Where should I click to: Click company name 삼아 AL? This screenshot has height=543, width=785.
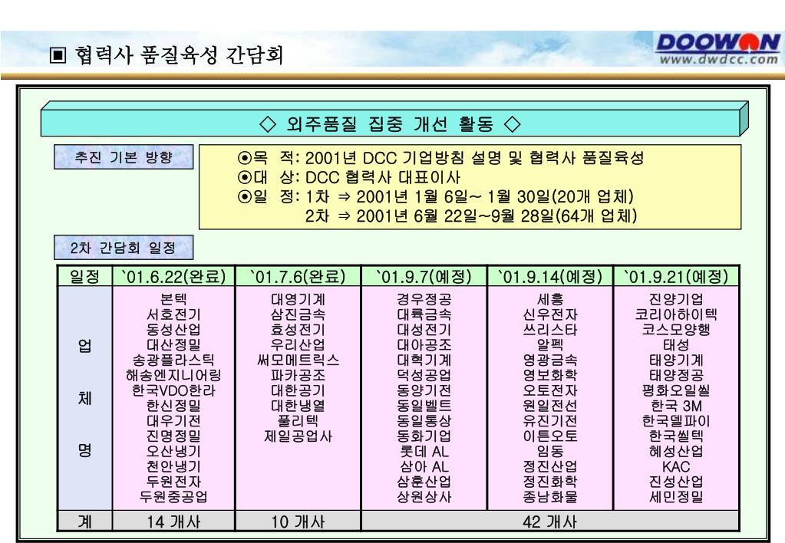tap(424, 466)
